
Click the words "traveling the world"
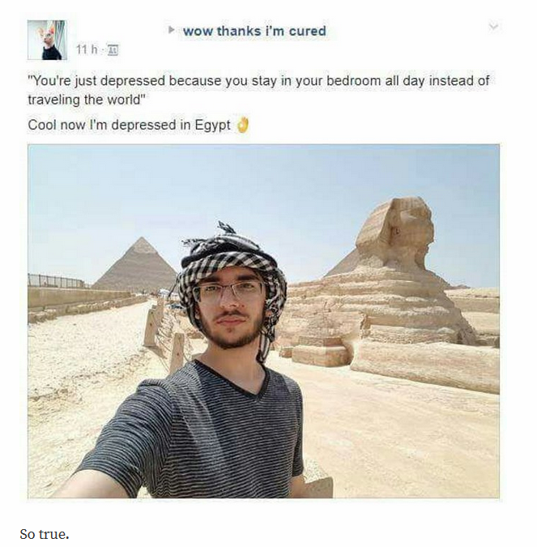tap(84, 100)
